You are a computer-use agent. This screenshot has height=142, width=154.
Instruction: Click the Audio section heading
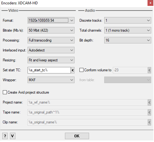(90, 11)
